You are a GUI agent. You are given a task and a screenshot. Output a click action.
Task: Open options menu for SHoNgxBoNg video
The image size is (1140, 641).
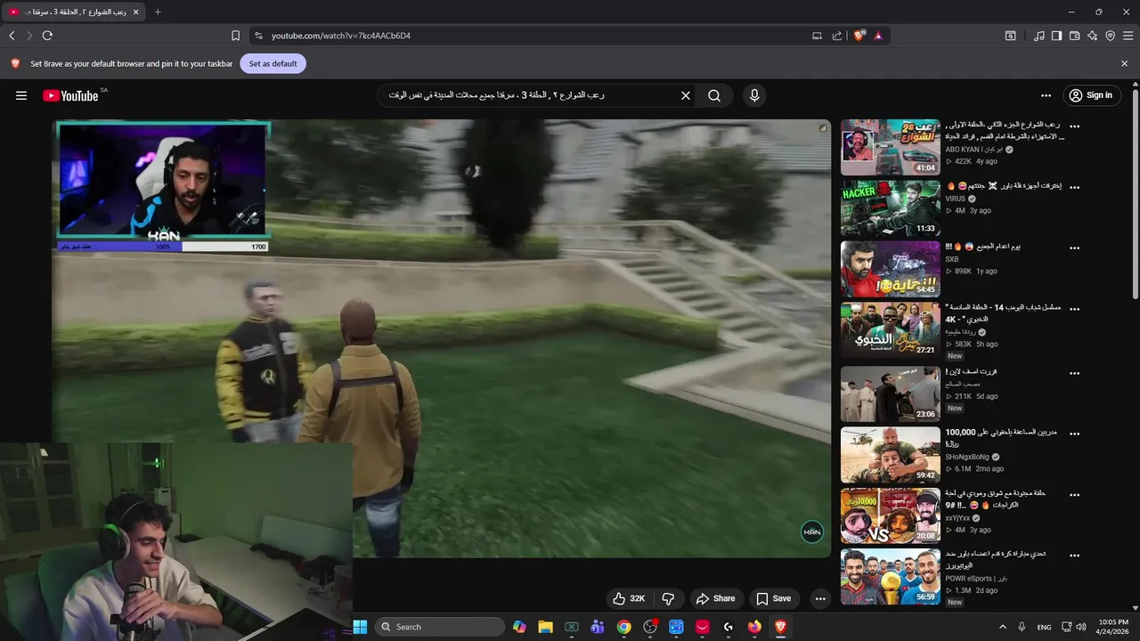coord(1074,434)
